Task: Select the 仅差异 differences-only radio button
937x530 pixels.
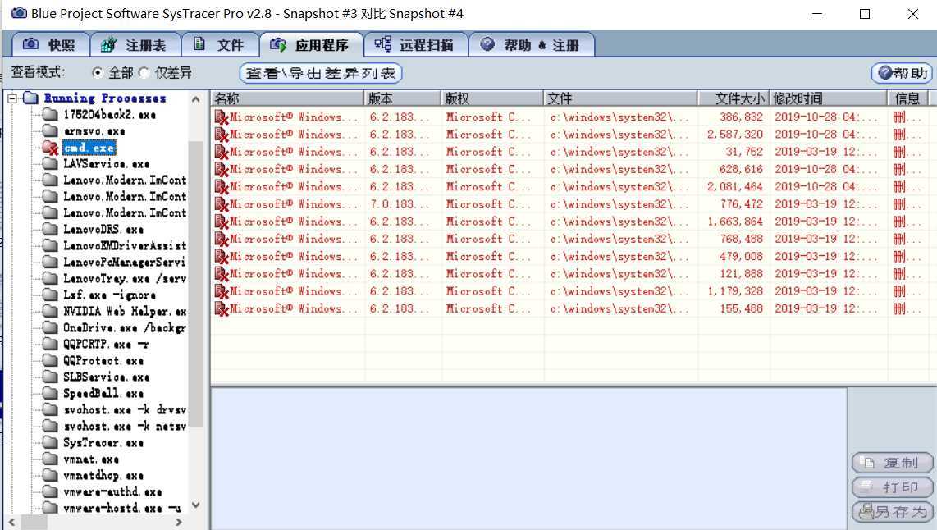Action: (x=144, y=73)
